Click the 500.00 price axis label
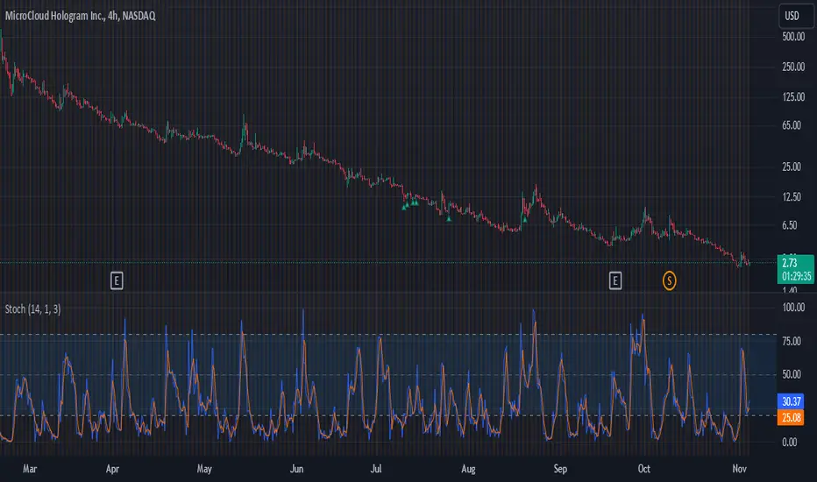This screenshot has height=482, width=817. click(793, 37)
